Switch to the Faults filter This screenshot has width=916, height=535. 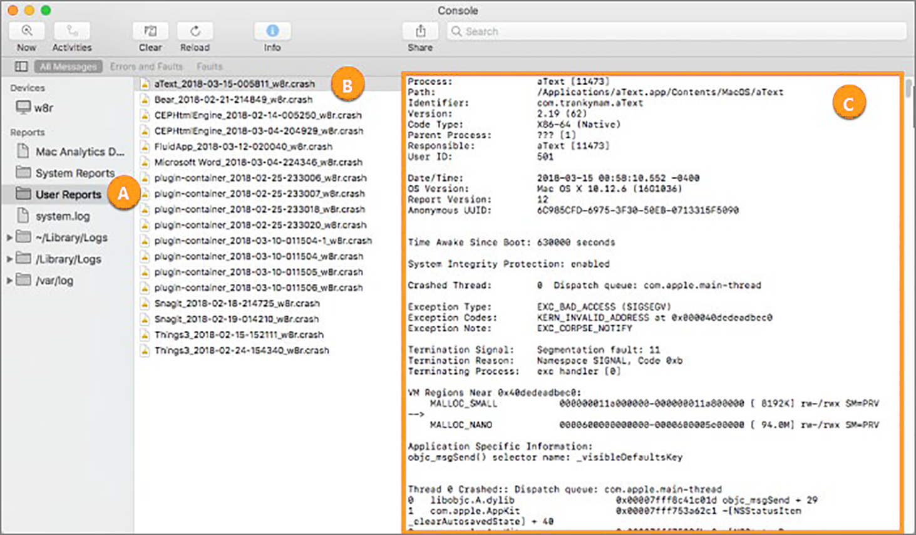pos(209,66)
